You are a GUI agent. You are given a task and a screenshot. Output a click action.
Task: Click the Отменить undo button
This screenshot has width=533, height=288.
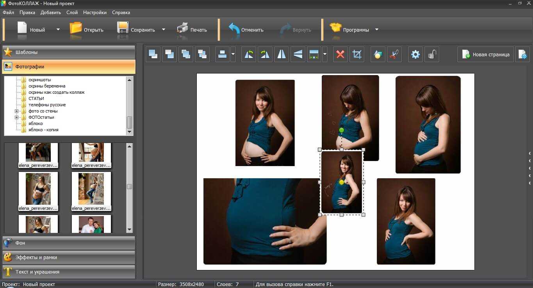coord(246,30)
